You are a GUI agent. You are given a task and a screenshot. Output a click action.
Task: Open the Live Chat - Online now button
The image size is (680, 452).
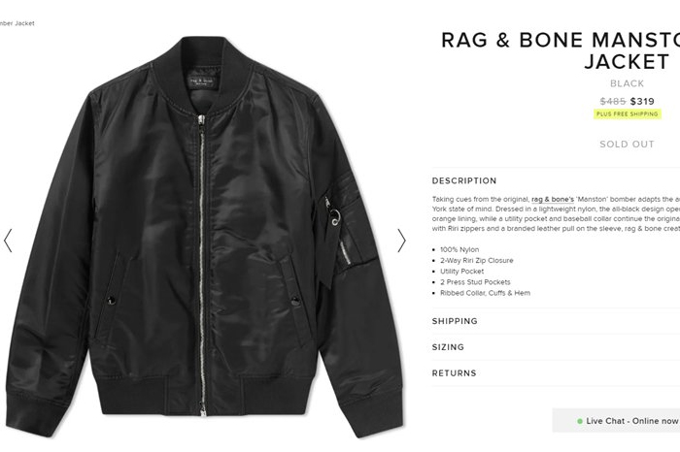[616, 420]
